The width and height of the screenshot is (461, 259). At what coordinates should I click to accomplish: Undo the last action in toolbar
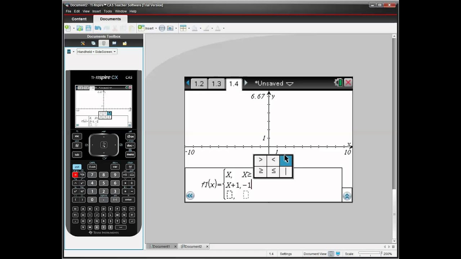coord(98,28)
